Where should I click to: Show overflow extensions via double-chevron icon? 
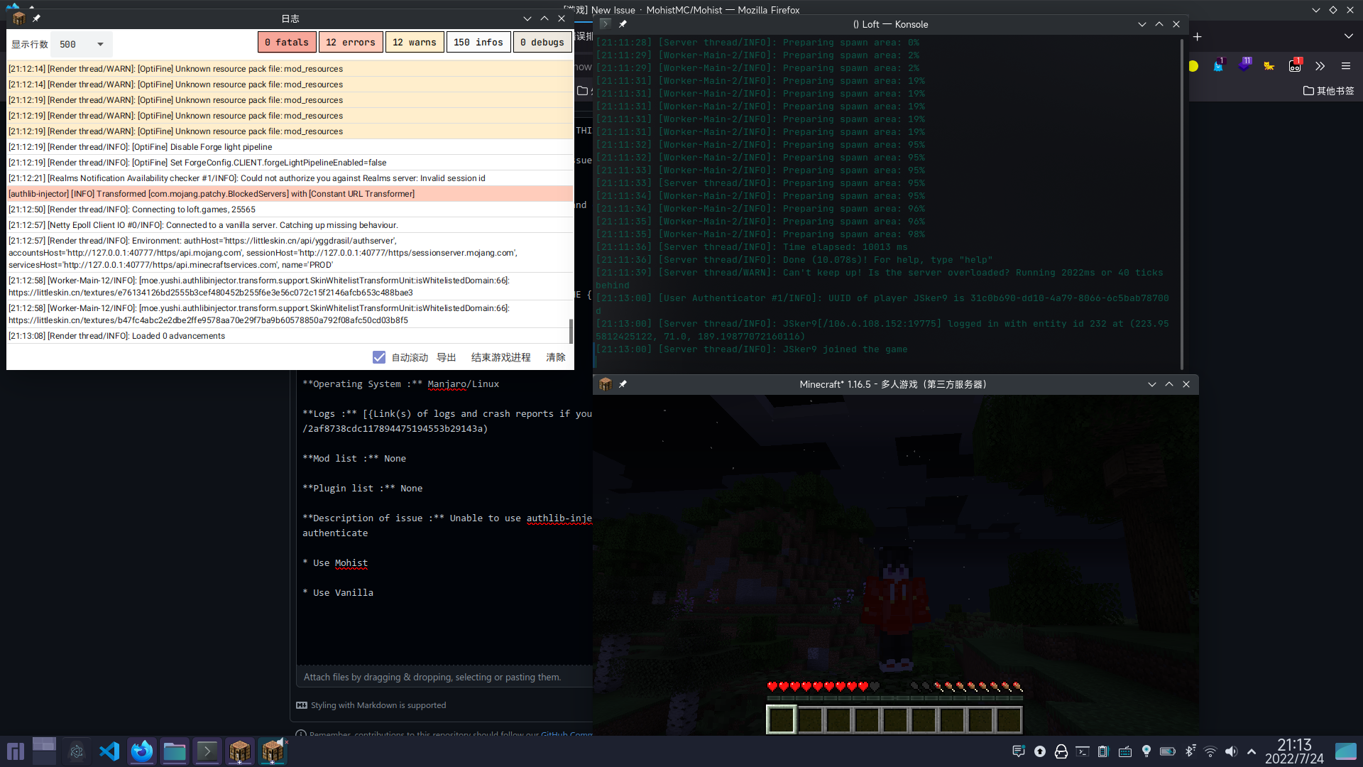click(1320, 66)
